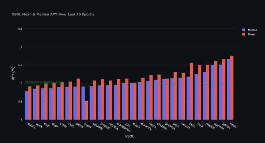
Task: Click the edge8 x-axis label
Action: [88, 125]
